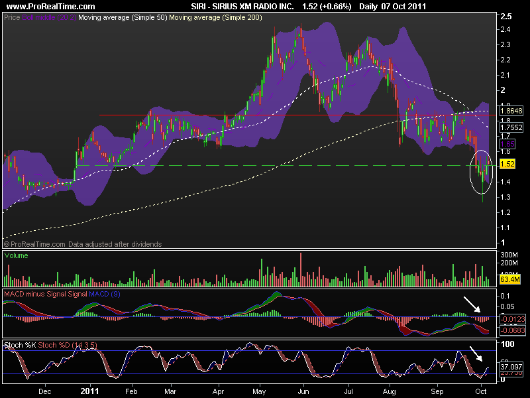Image resolution: width=530 pixels, height=398 pixels.
Task: Select the 1.7552 moving average value box
Action: coord(511,127)
